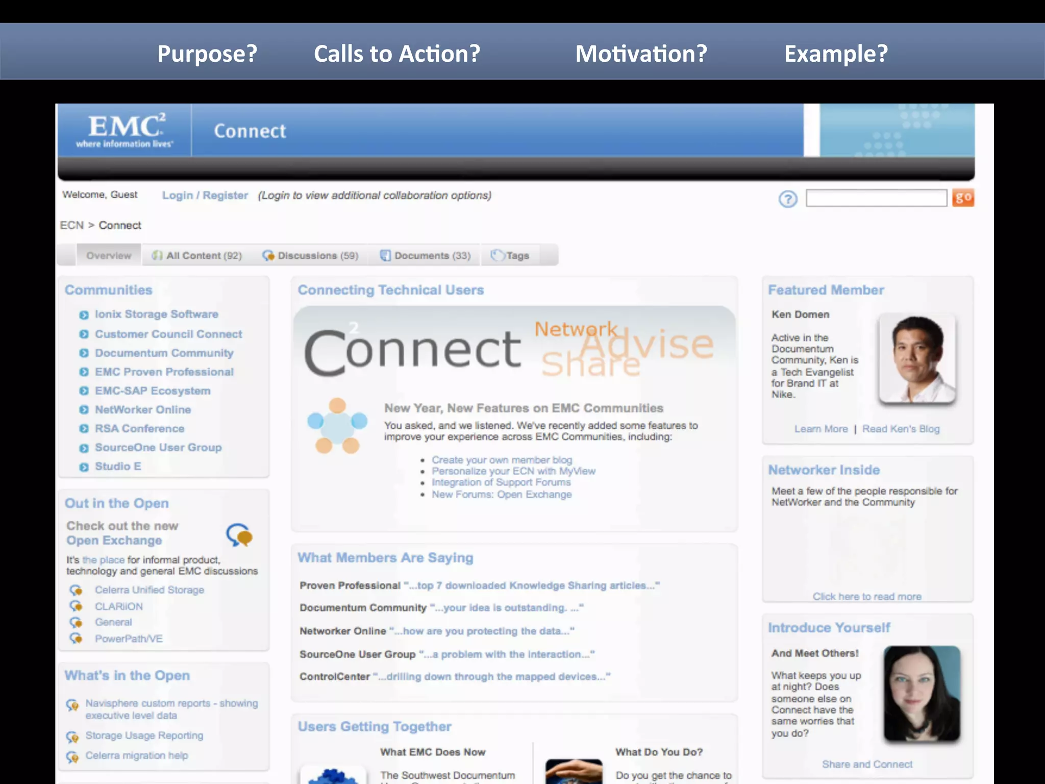Viewport: 1045px width, 784px height.
Task: Open Create your own member blog link
Action: coord(502,460)
